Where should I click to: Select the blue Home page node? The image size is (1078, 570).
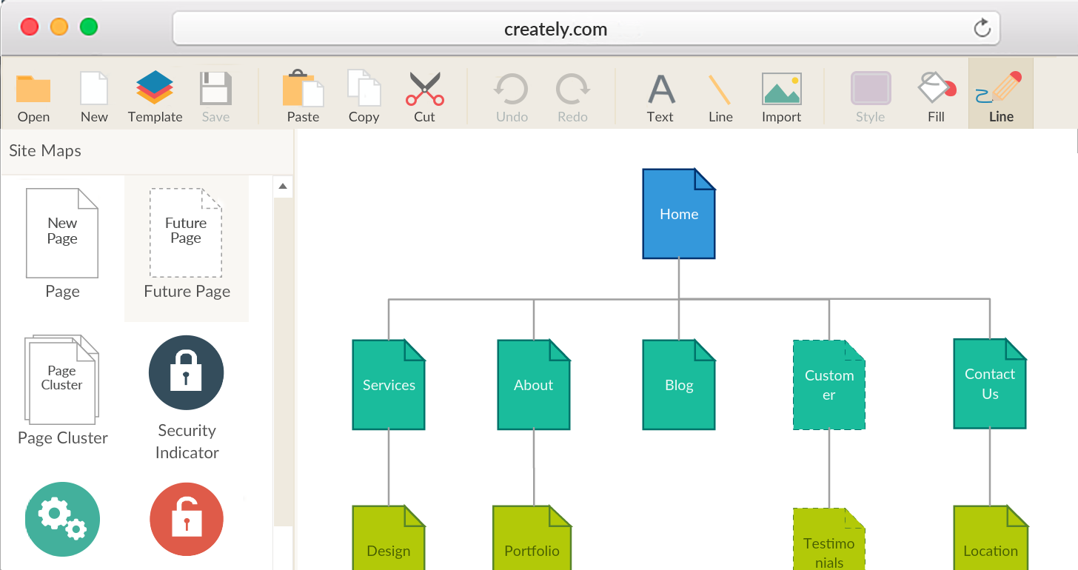tap(679, 215)
